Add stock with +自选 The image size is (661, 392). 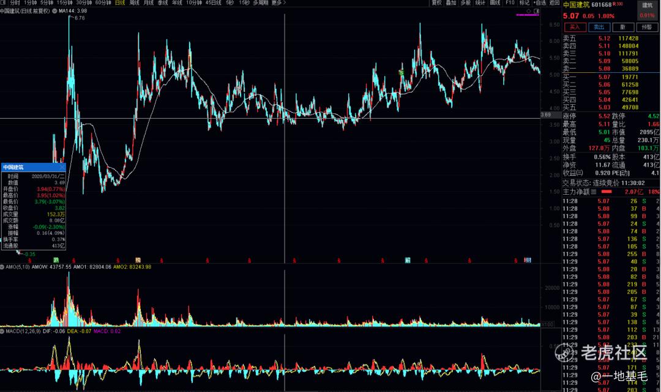[x=540, y=2]
